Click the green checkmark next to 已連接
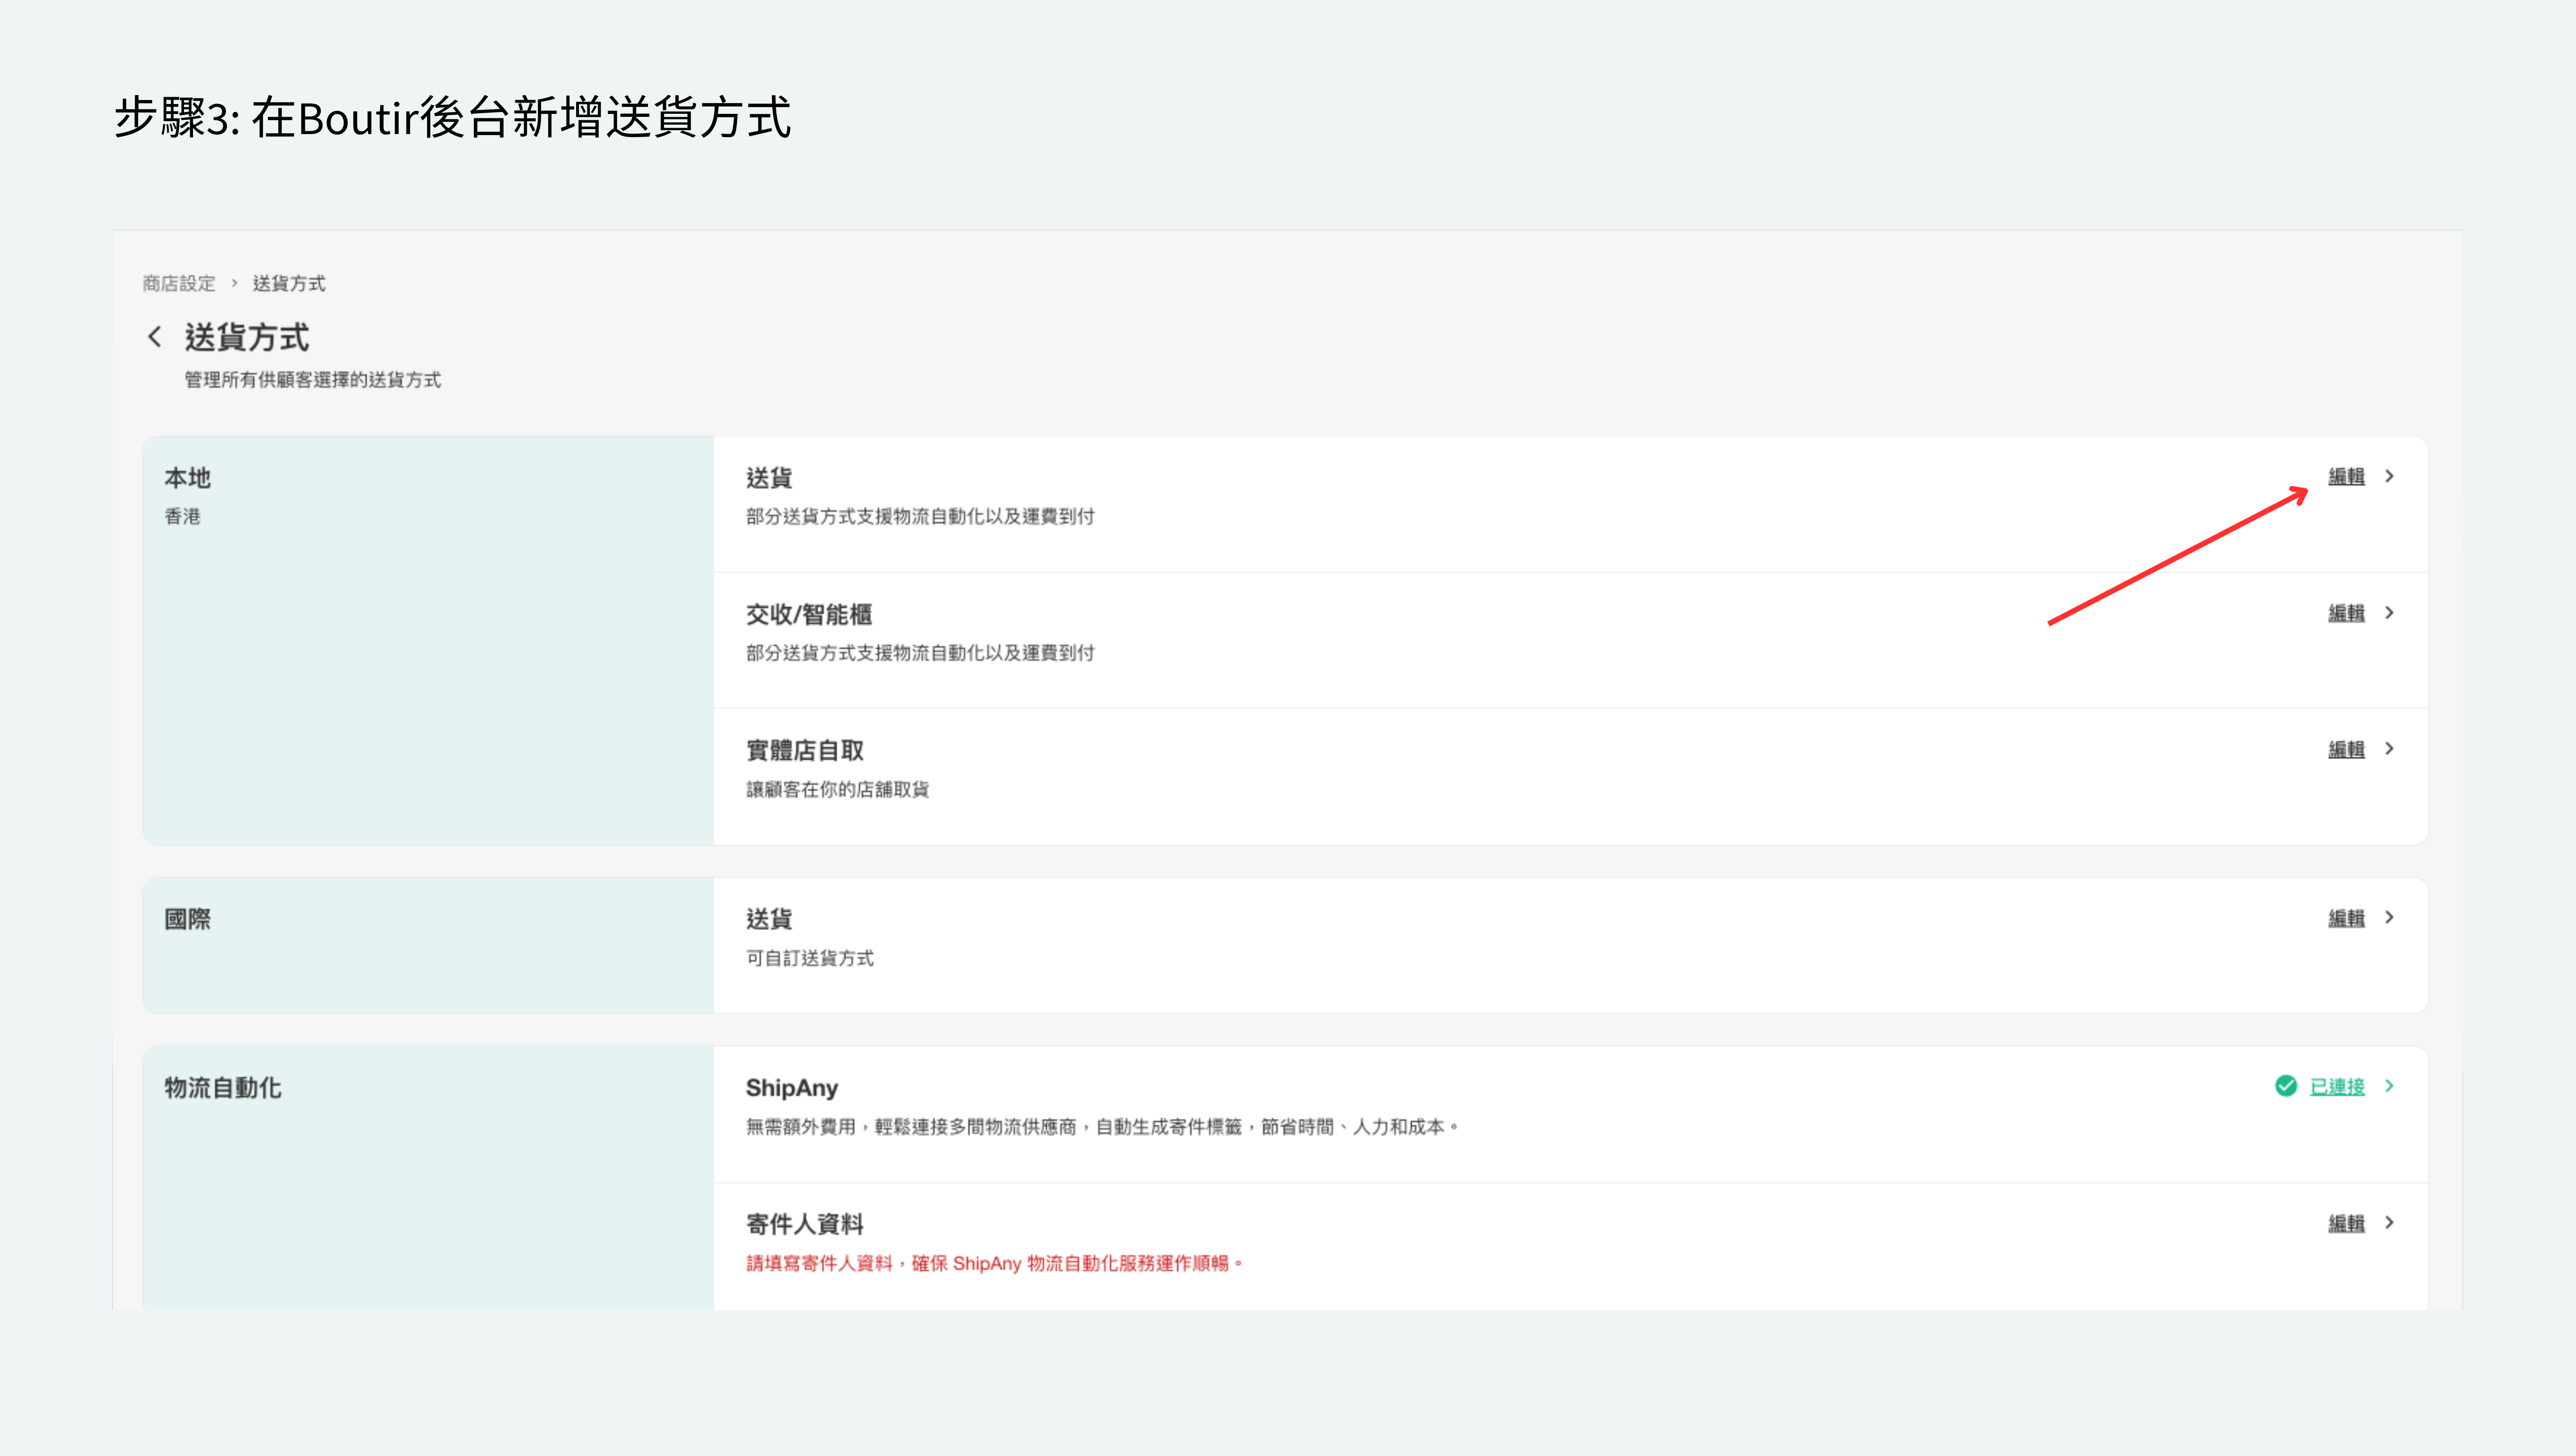The height and width of the screenshot is (1456, 2576). [x=2285, y=1086]
